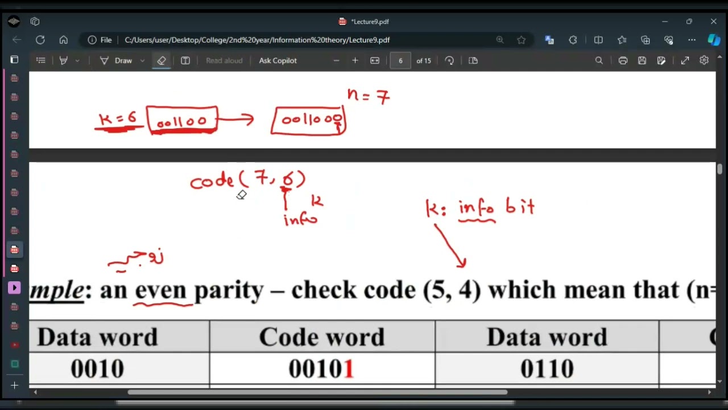Select the Draw tool

click(x=116, y=60)
